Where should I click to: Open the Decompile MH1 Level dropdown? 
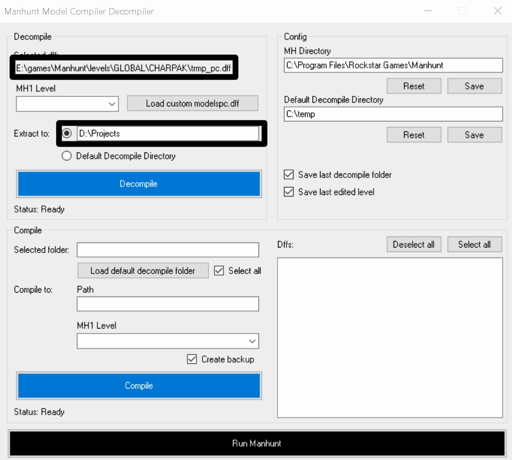pos(67,104)
